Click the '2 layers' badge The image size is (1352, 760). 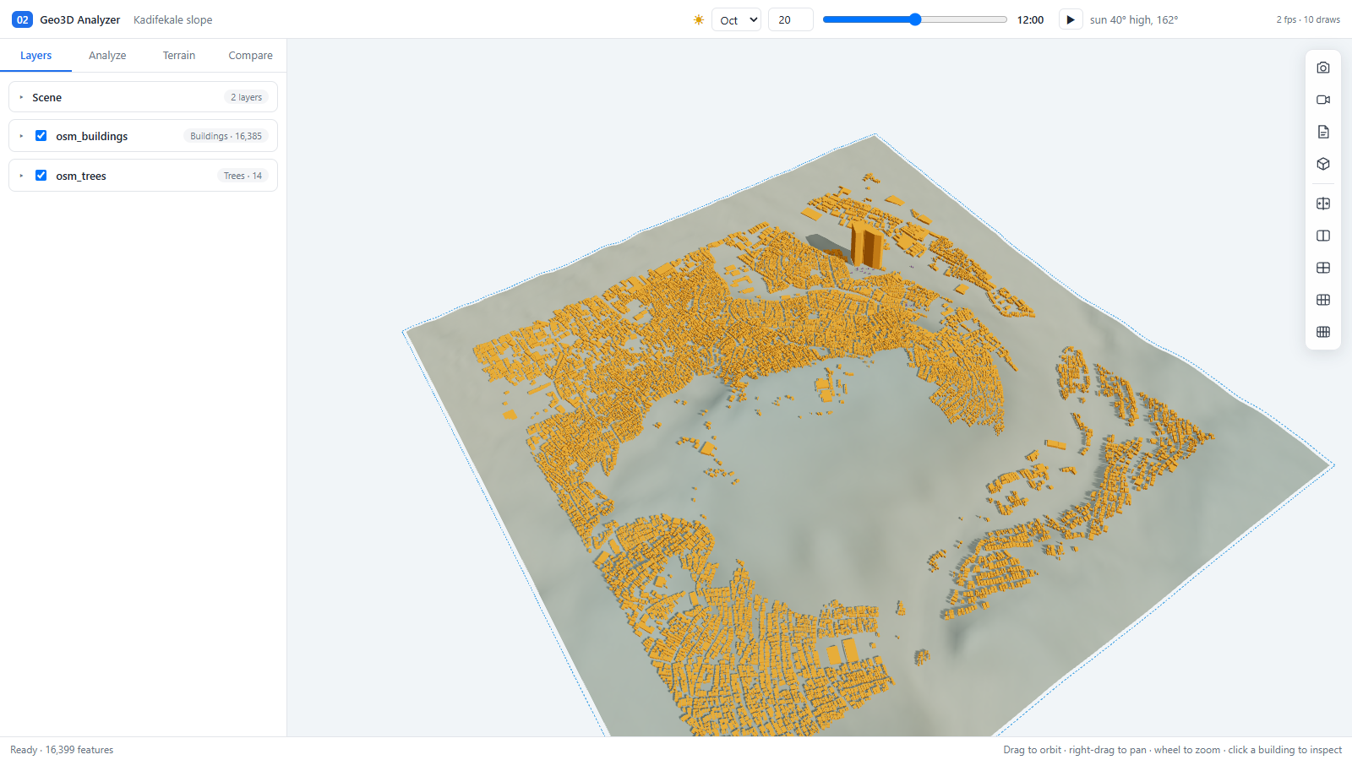[247, 97]
